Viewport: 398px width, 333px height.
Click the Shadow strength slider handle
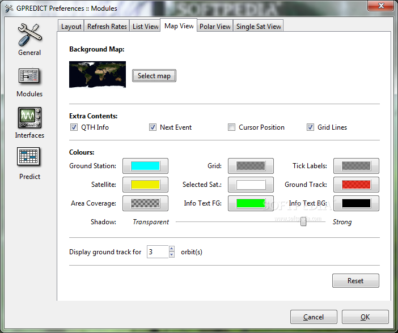[303, 221]
